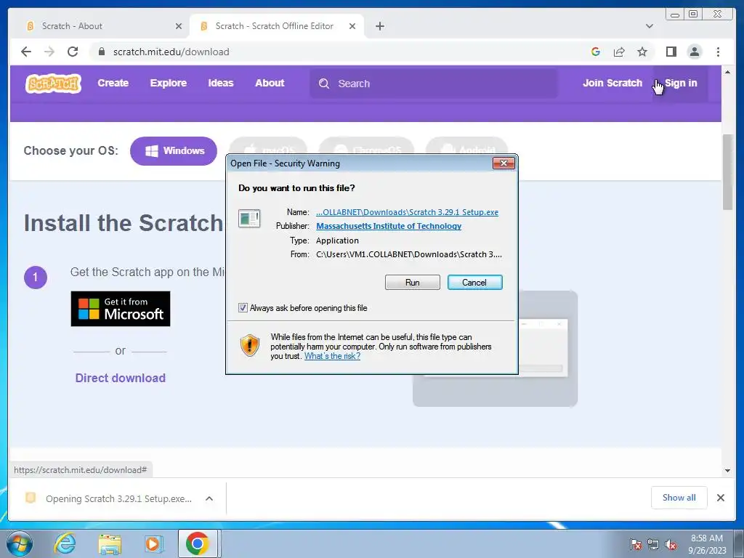744x558 pixels.
Task: Click Join Scratch
Action: click(612, 83)
